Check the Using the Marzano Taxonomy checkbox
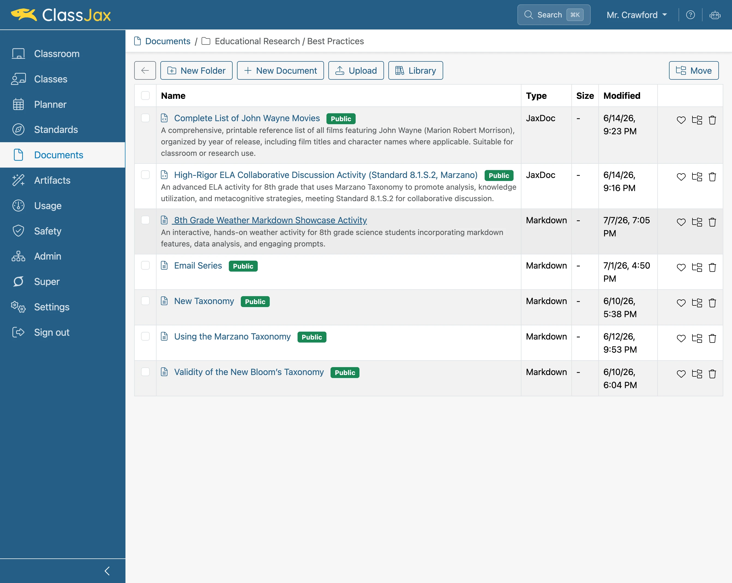732x583 pixels. [x=145, y=336]
